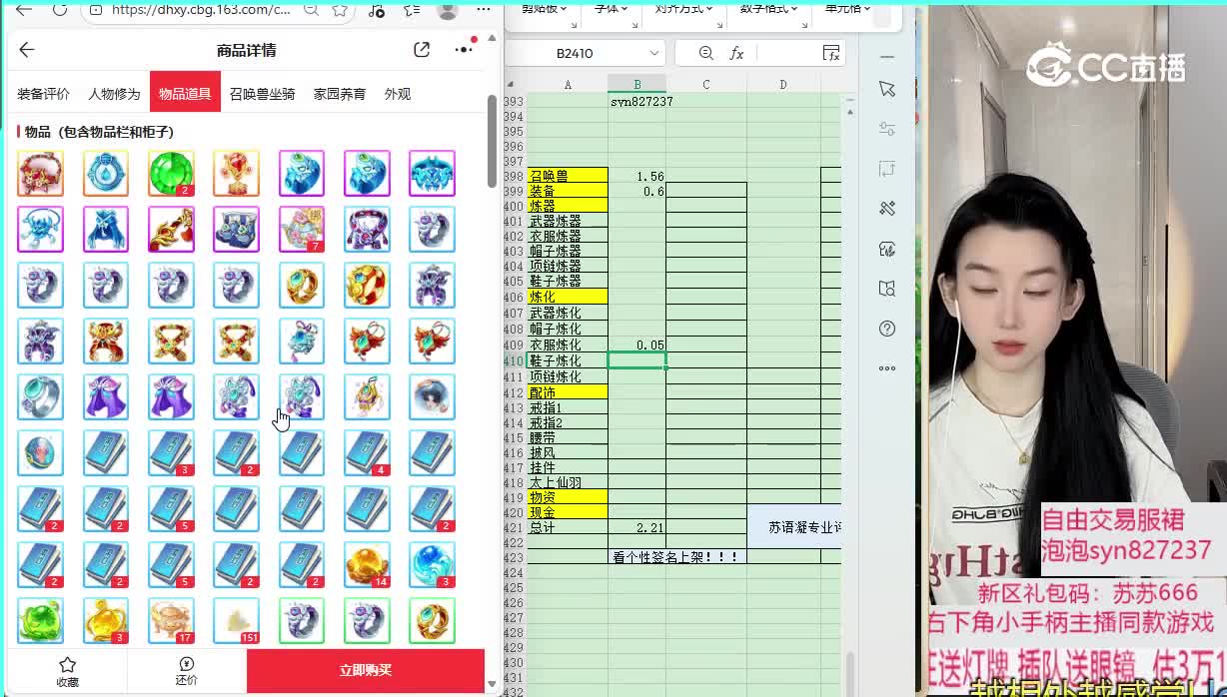Open the three-dot more menu with red dot
Screen dimensions: 1227x697
tap(464, 50)
